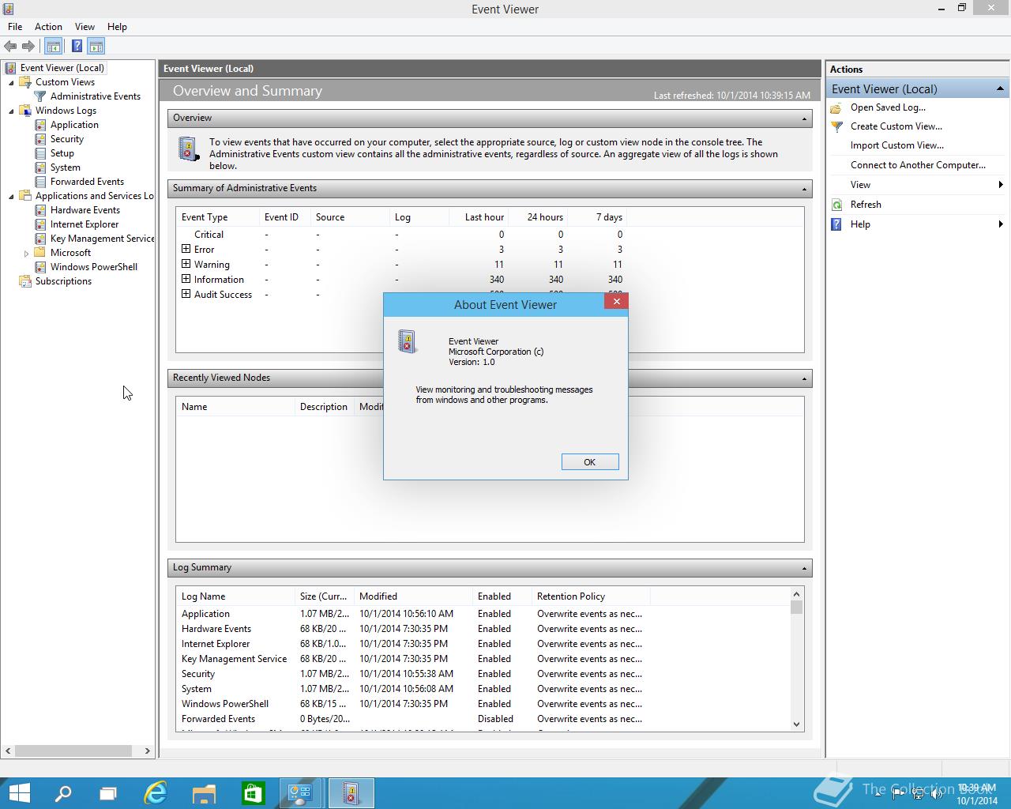The image size is (1011, 809).
Task: Click the Start button on taskbar
Action: 19,792
